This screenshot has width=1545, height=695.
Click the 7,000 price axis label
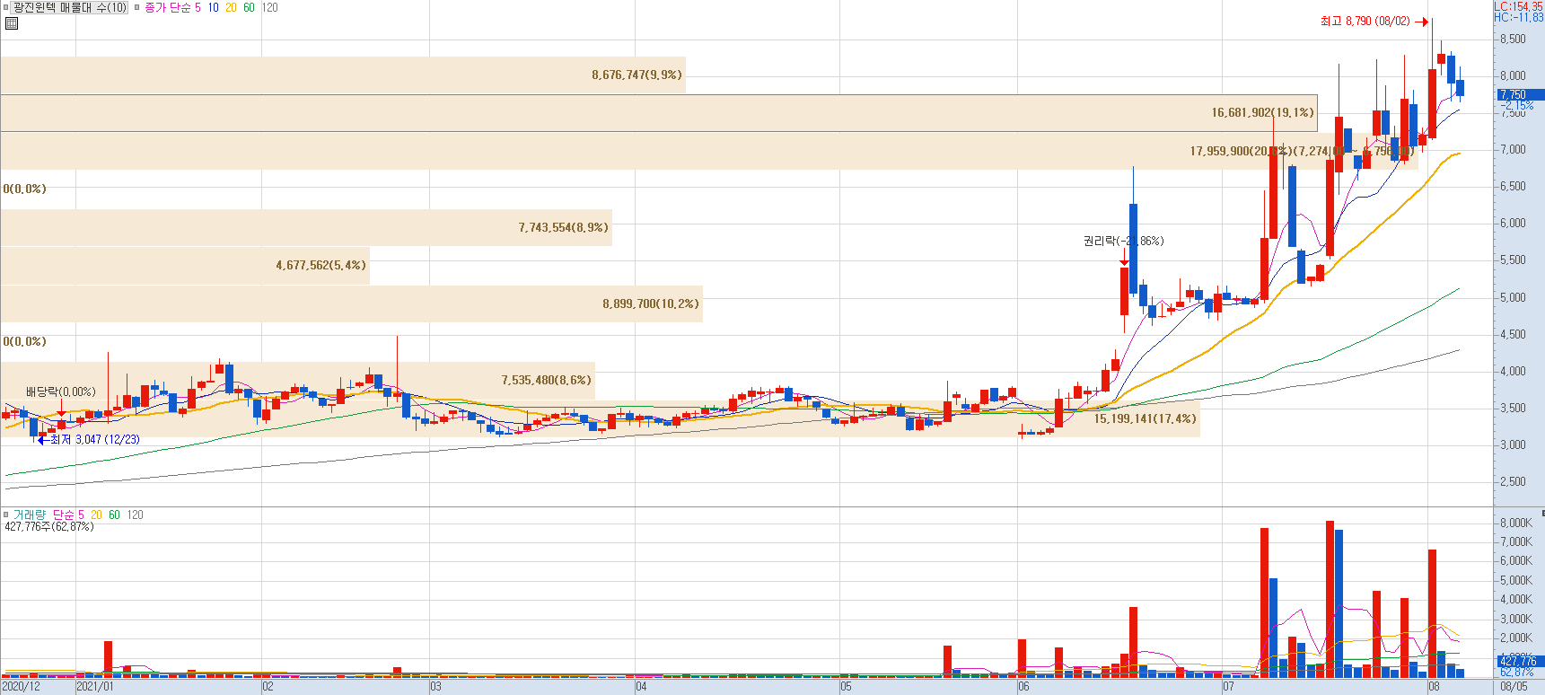(x=1513, y=149)
